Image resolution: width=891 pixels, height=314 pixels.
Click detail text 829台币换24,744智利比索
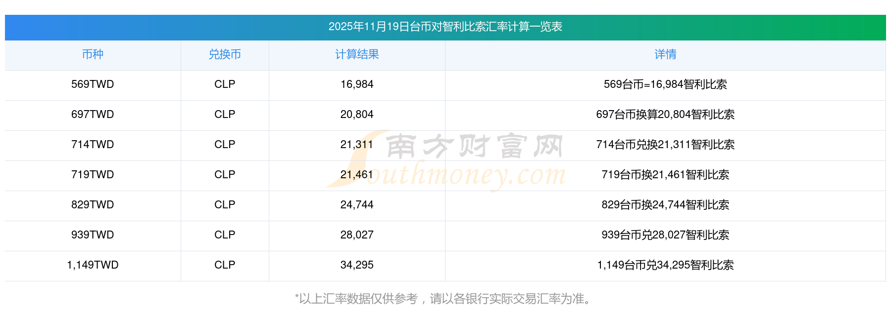(665, 205)
